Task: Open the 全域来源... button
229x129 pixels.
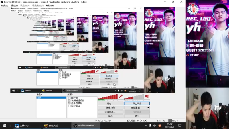Action: point(110,112)
